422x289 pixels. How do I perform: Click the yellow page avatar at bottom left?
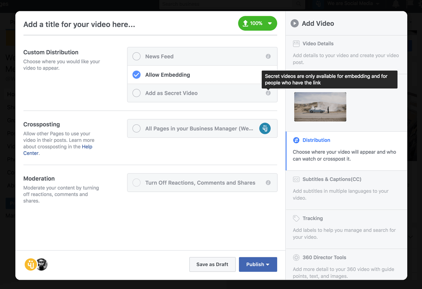click(x=30, y=264)
